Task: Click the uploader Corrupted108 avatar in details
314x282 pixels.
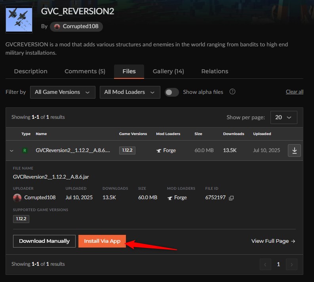Action: coord(17,198)
